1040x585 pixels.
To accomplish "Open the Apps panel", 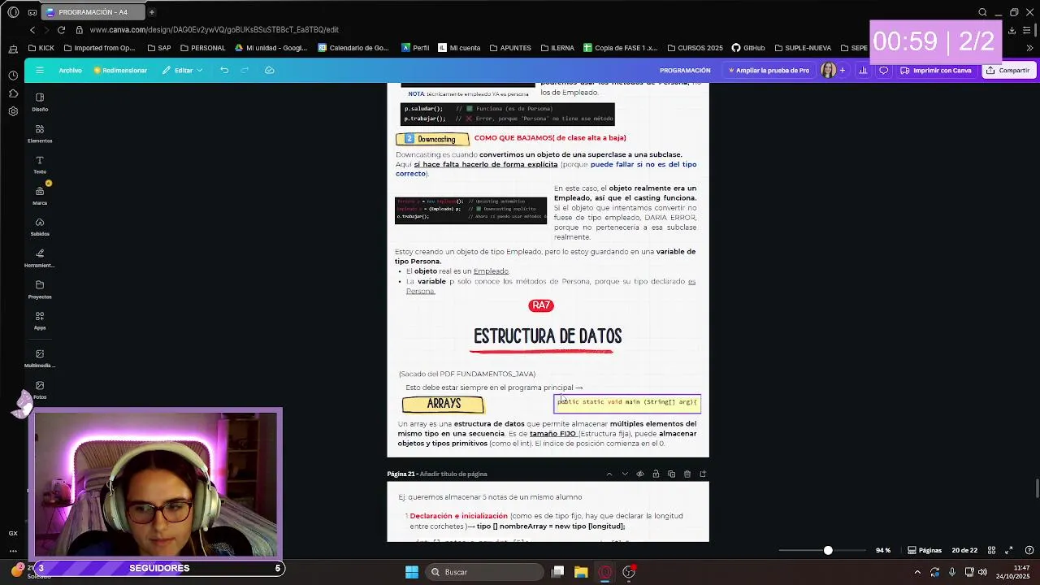I will 40,320.
